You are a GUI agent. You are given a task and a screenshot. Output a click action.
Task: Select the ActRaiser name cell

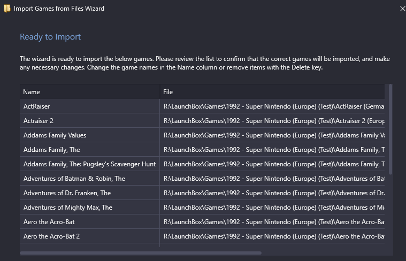pyautogui.click(x=90, y=106)
